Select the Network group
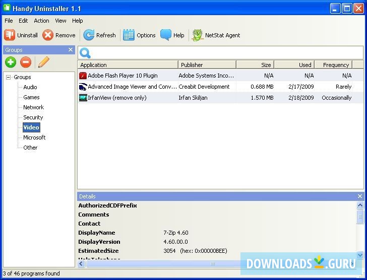Viewport: 367px width, 280px height. tap(33, 107)
